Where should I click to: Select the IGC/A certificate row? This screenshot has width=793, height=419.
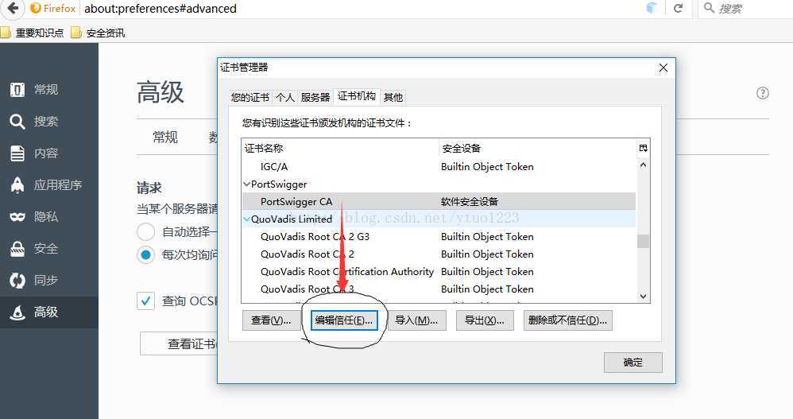click(439, 167)
